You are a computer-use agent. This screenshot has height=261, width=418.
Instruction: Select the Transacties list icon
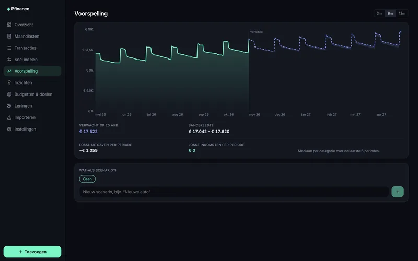(9, 48)
